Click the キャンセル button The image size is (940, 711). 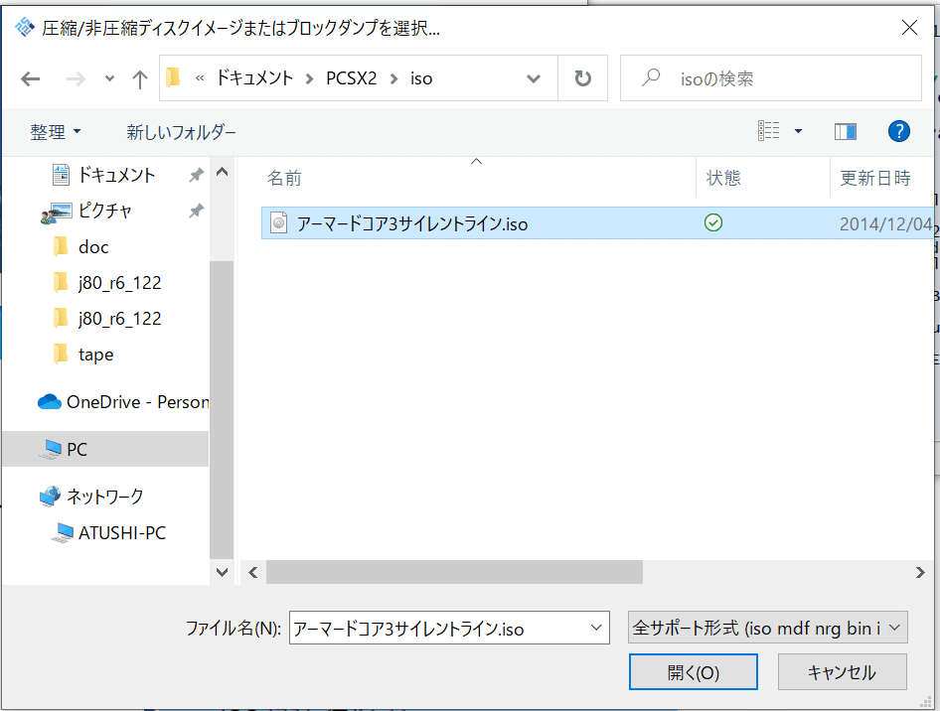(x=843, y=672)
